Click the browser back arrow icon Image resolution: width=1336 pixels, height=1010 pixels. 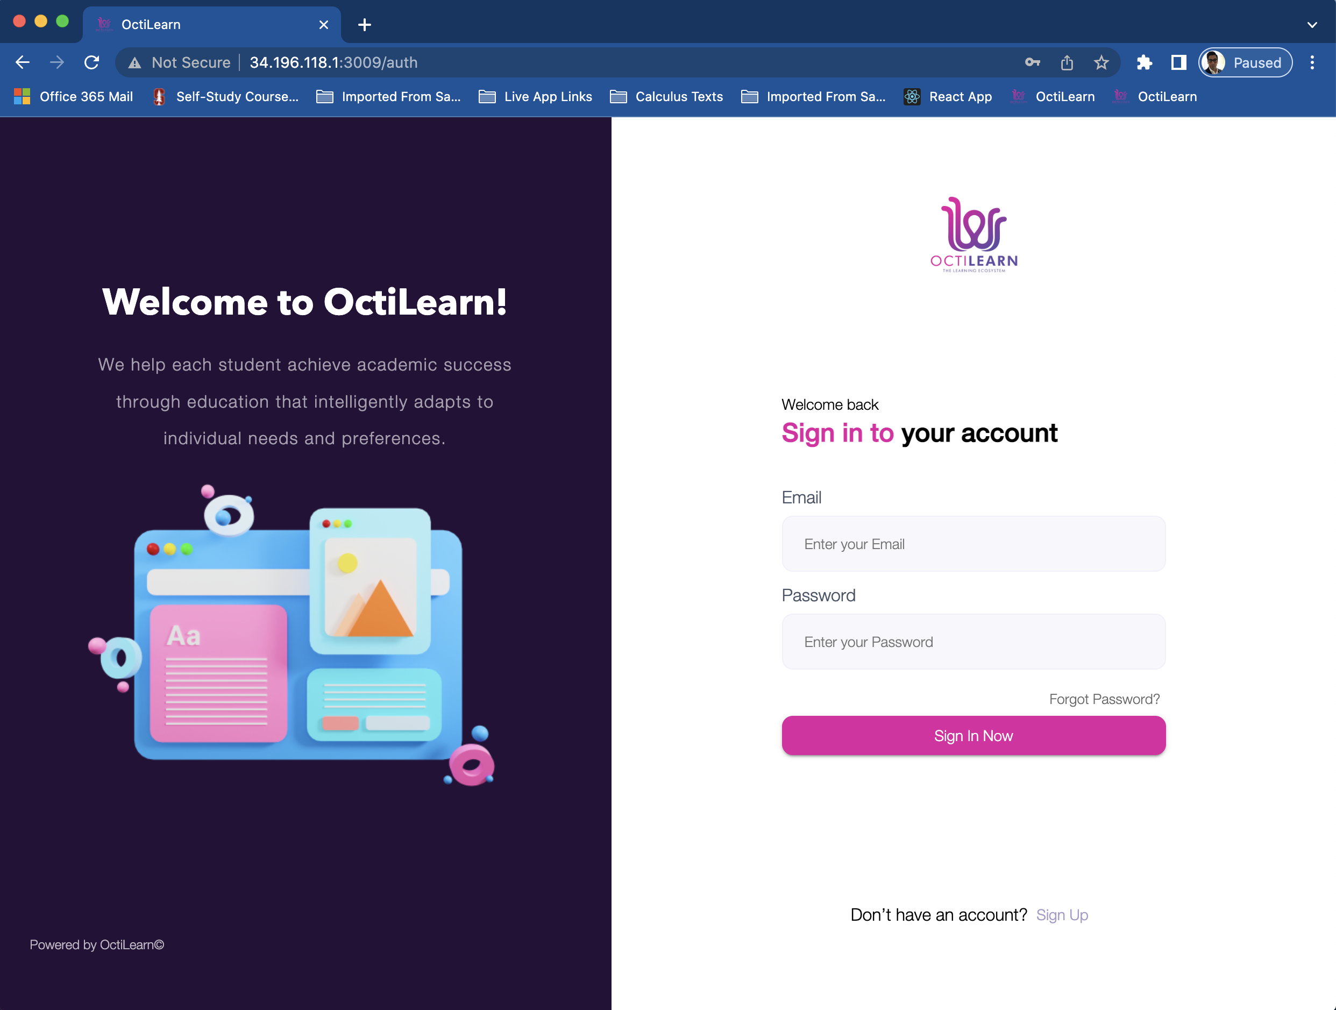23,62
